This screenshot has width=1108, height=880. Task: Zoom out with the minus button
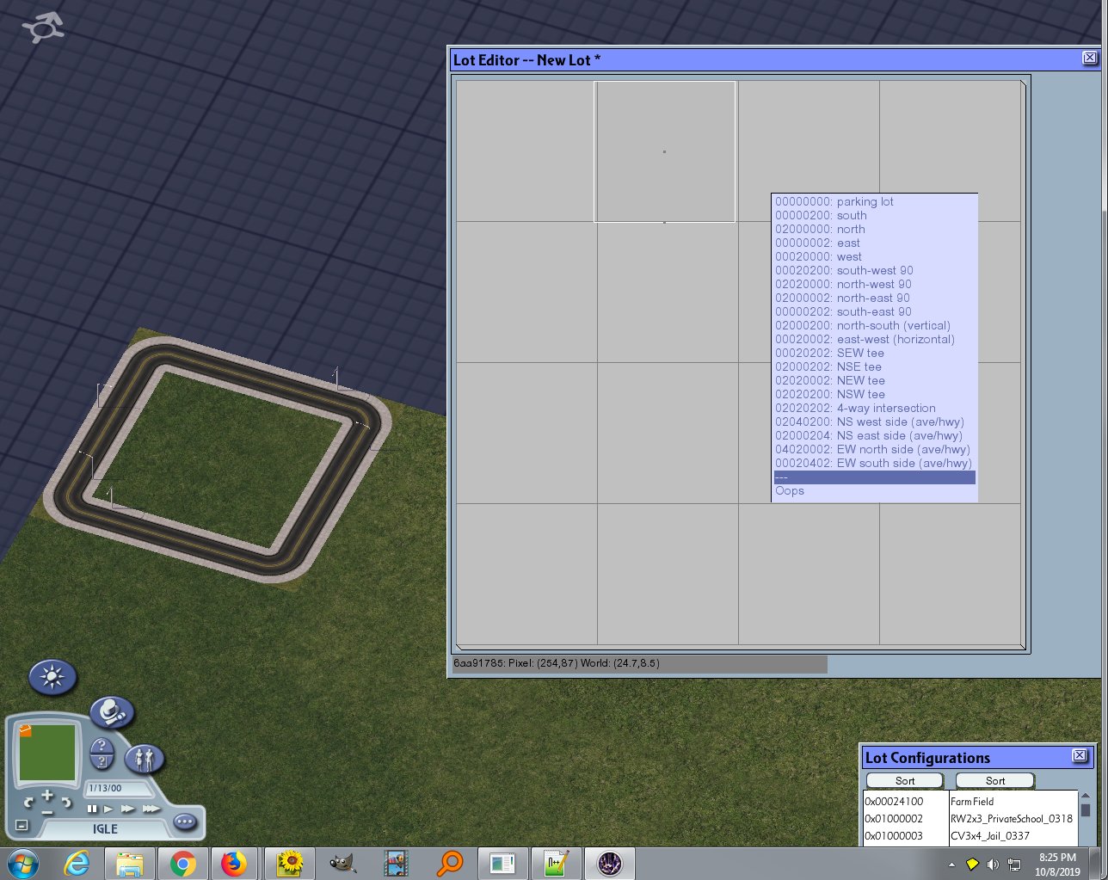tap(47, 810)
